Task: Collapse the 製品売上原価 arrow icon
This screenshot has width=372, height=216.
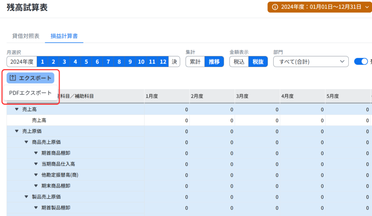Action: (x=26, y=197)
